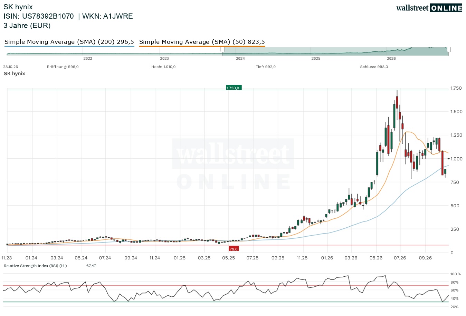Click the Eröffnung: 996,0 value
The image size is (466, 316).
[63, 67]
